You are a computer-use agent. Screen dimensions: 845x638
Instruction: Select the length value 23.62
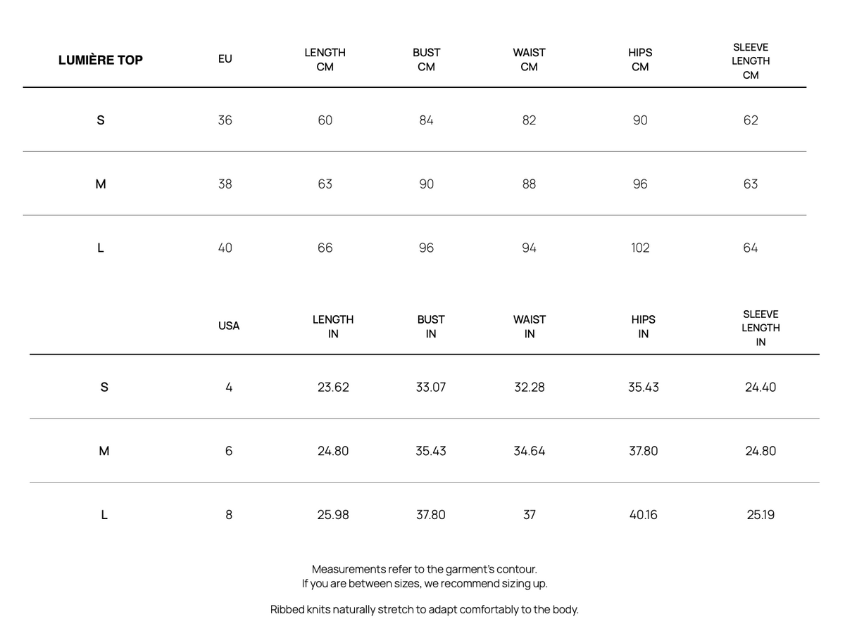[x=333, y=387]
